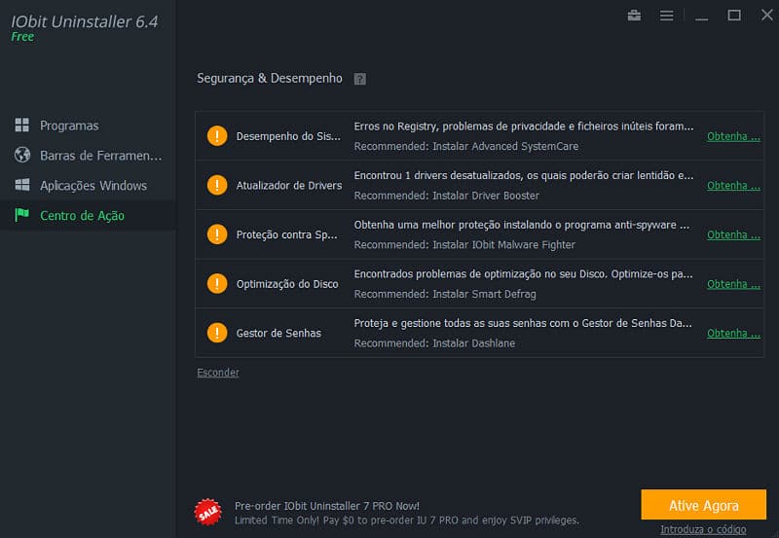Screen dimensions: 779x538
Task: Click warning icon for Optimização do Disco
Action: (217, 283)
